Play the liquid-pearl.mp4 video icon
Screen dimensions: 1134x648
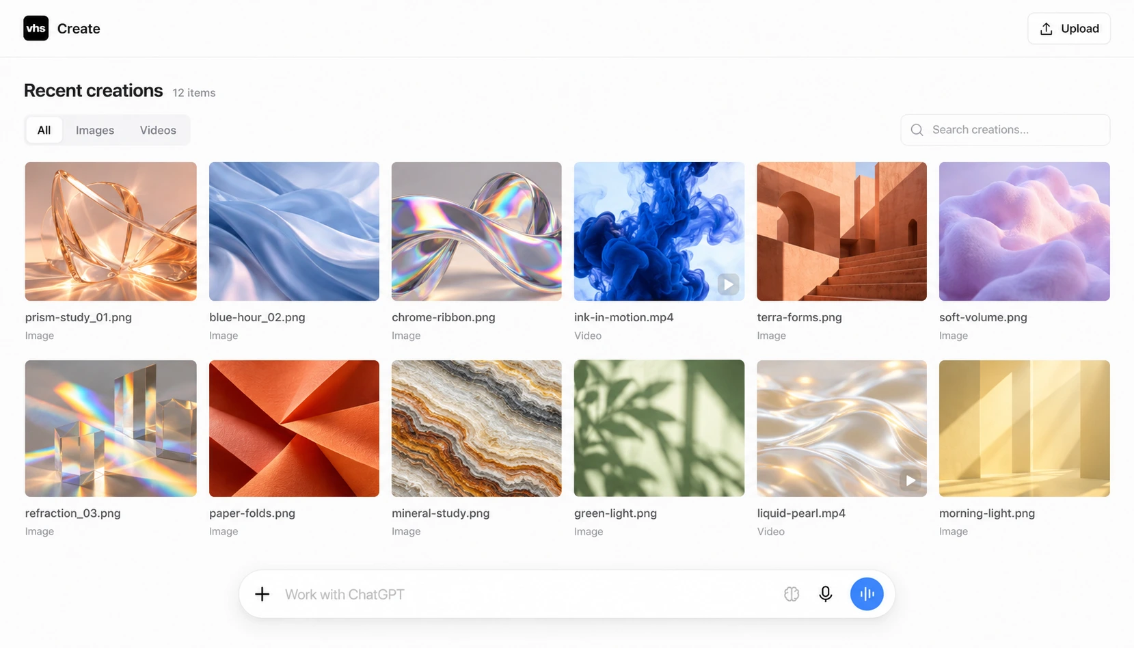(x=910, y=481)
